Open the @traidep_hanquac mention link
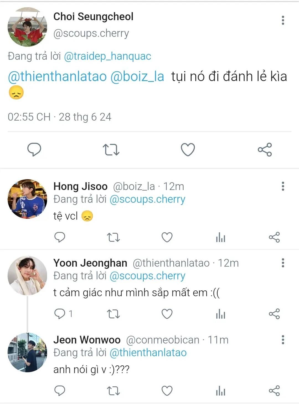299x406 pixels. tap(107, 56)
